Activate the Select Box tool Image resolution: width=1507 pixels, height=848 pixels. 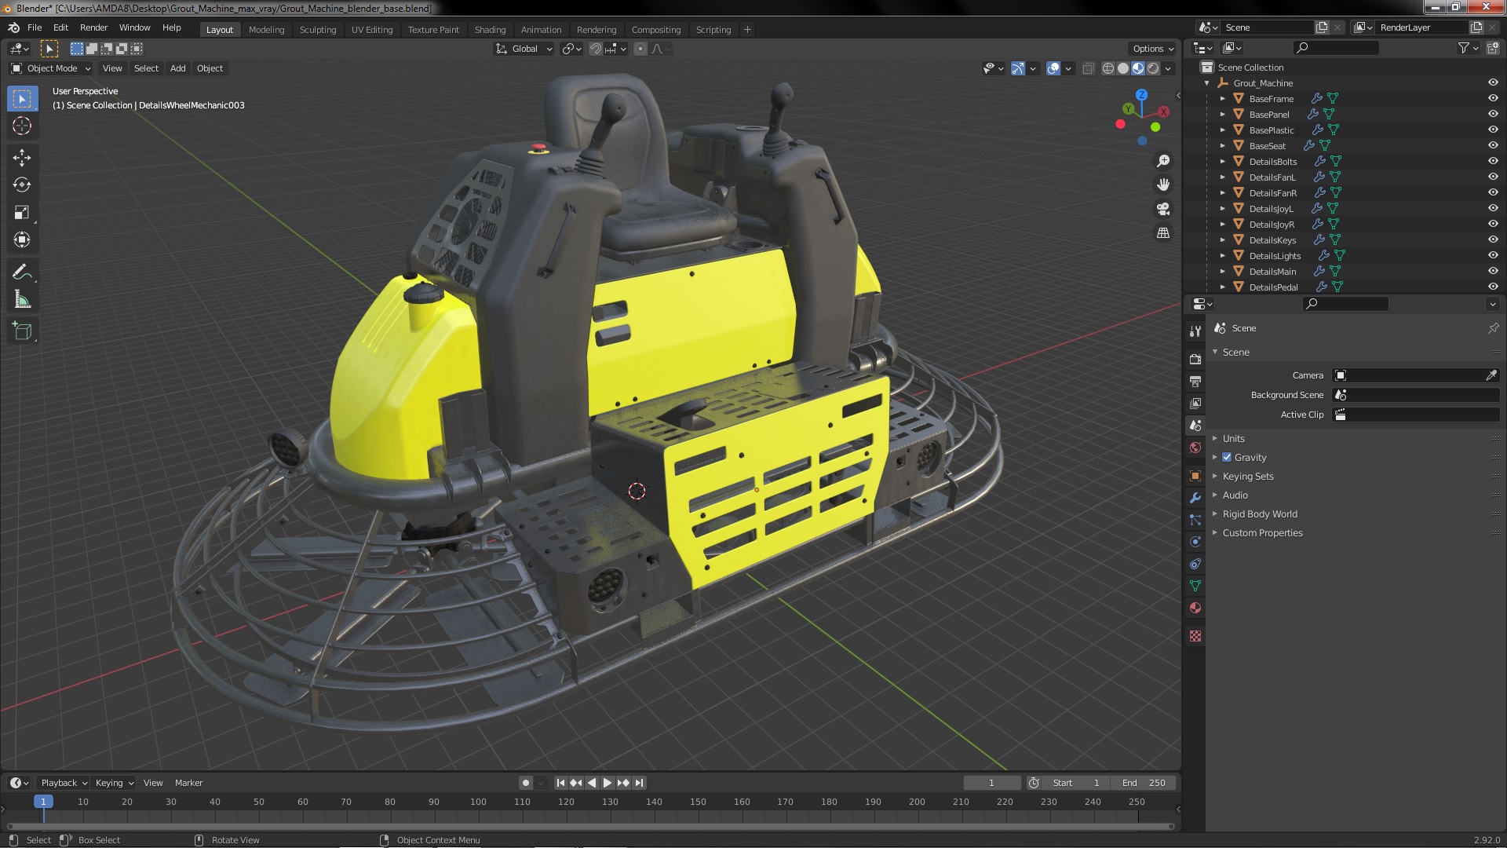[22, 99]
